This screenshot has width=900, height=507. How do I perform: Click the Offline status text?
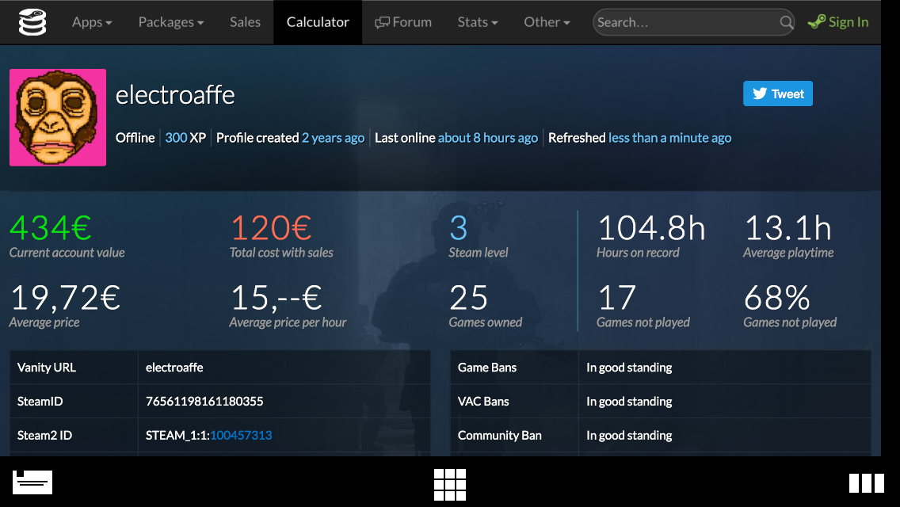pyautogui.click(x=135, y=138)
